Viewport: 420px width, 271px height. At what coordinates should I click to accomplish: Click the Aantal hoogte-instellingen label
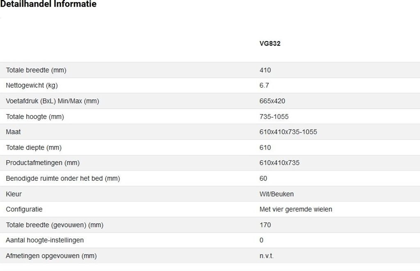point(45,240)
